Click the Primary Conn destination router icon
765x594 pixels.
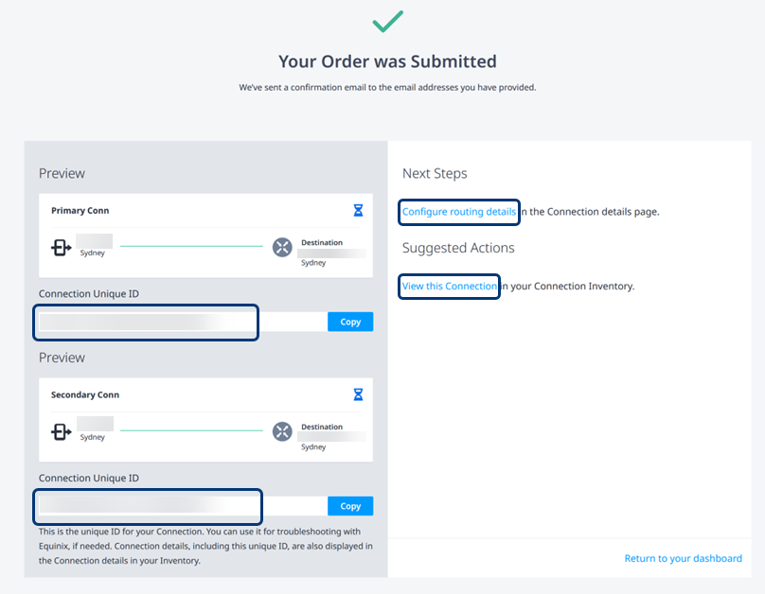point(282,247)
